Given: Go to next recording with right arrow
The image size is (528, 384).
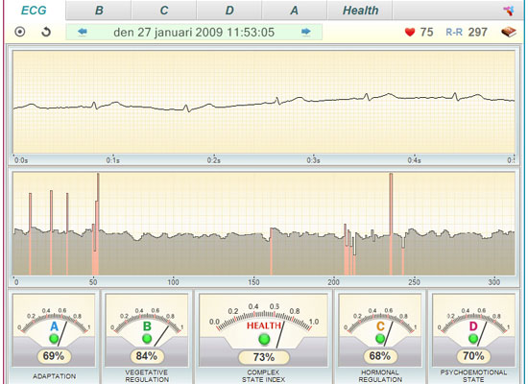Looking at the screenshot, I should click(305, 32).
